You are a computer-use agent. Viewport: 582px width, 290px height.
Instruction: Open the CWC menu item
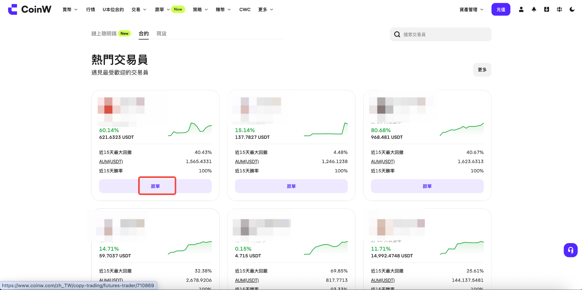tap(245, 10)
